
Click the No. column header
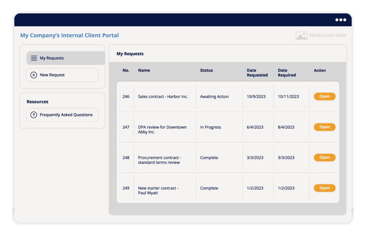(126, 70)
